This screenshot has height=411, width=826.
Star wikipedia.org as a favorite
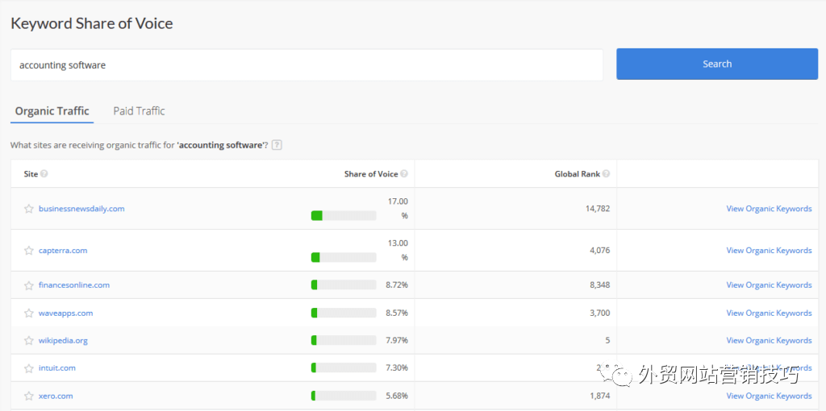pos(29,340)
